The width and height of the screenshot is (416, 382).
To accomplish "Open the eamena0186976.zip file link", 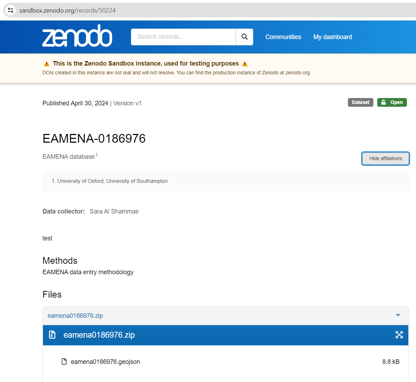I will click(75, 315).
